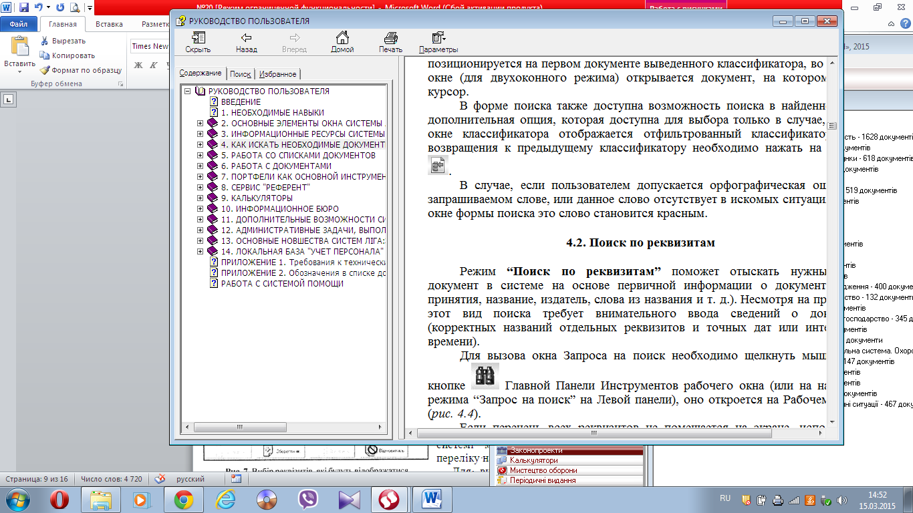913x513 pixels.
Task: Click the русский language indicator in status bar
Action: click(x=190, y=479)
